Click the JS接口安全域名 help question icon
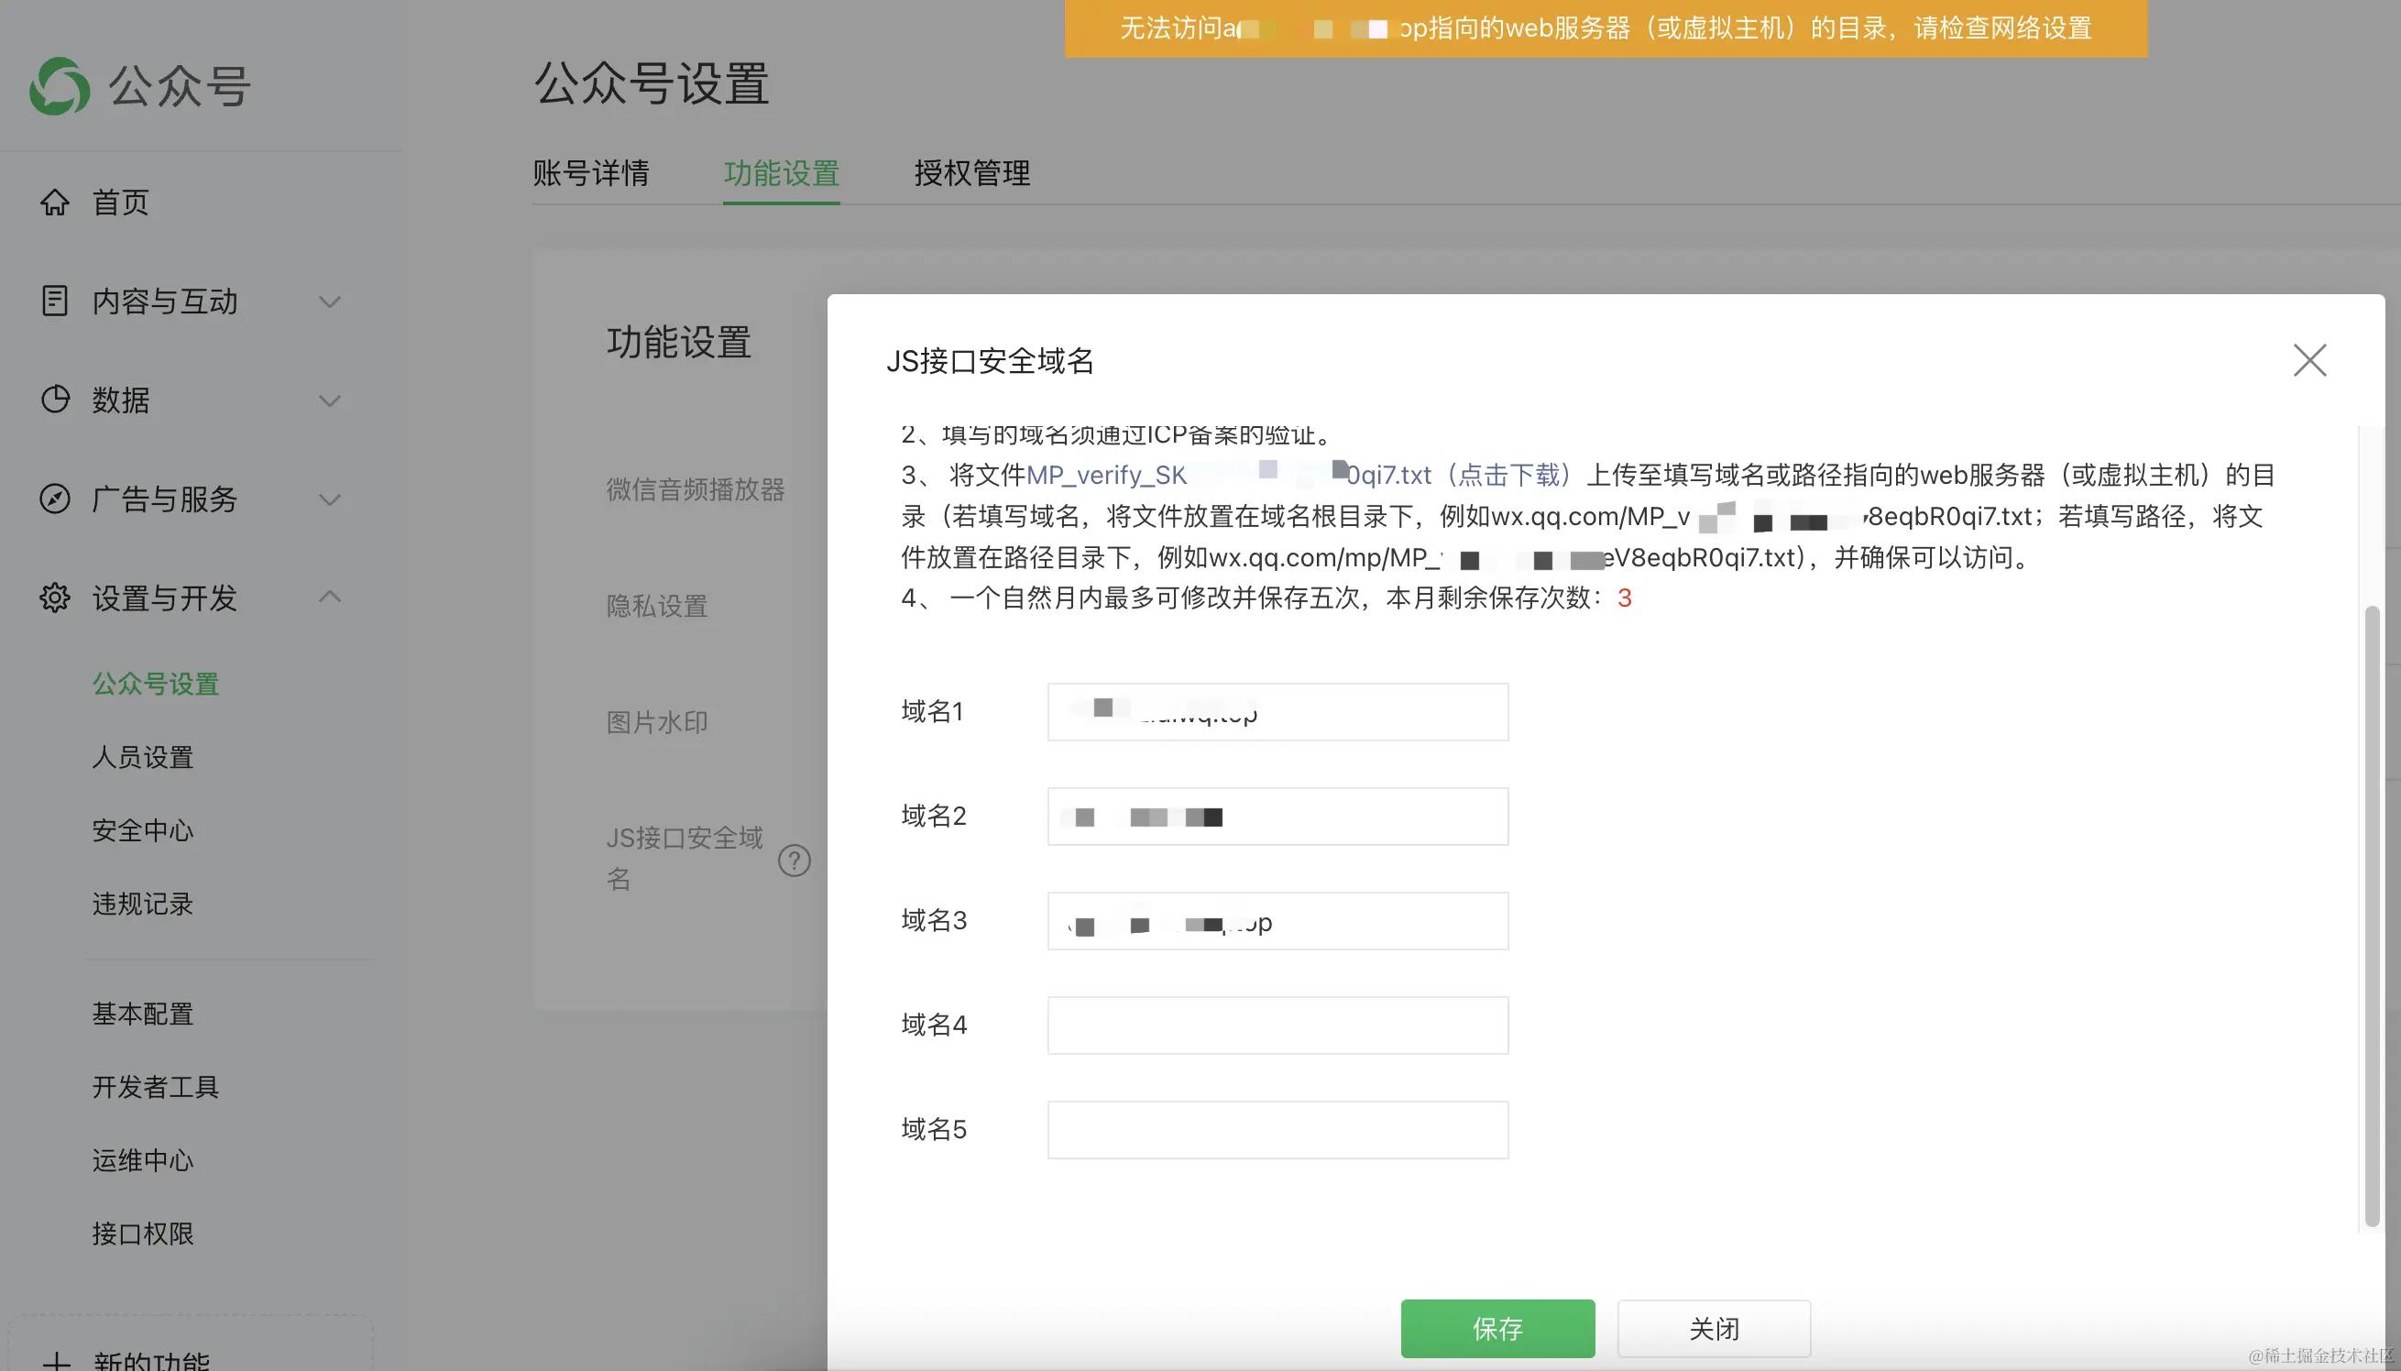 (794, 861)
